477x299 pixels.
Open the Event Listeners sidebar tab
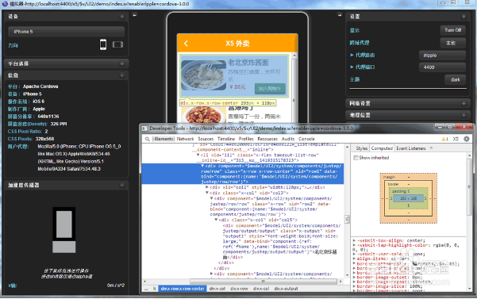coord(411,148)
